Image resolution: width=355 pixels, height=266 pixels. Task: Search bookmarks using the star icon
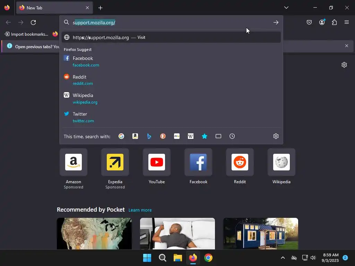click(x=205, y=136)
